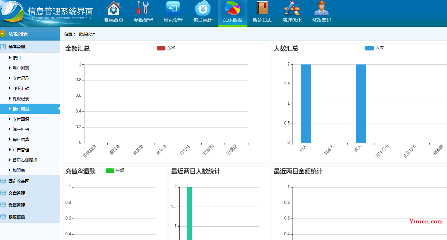Expand the 系统信息 section

point(30,217)
